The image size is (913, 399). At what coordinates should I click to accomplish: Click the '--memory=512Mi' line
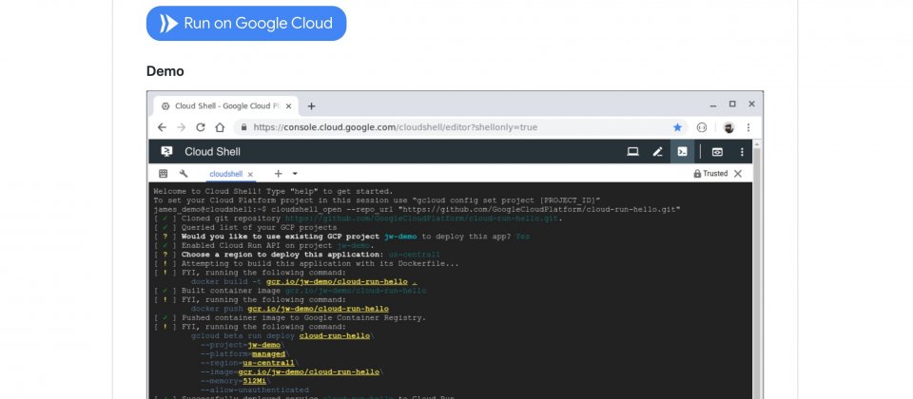(x=235, y=381)
